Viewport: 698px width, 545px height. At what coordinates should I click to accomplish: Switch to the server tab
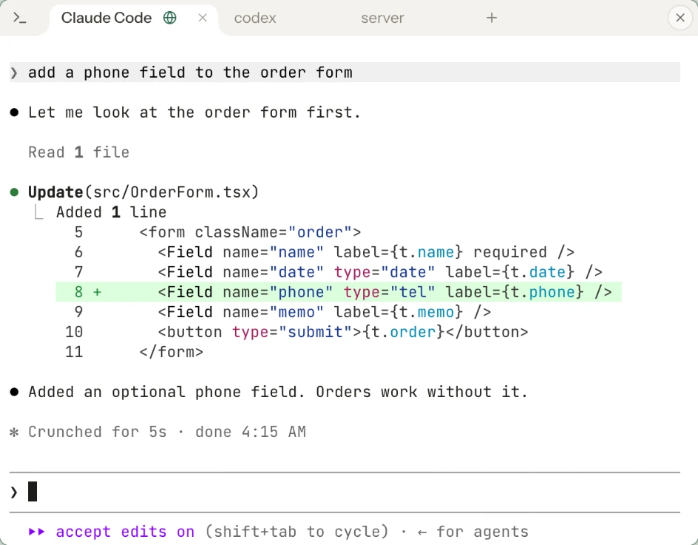point(382,18)
